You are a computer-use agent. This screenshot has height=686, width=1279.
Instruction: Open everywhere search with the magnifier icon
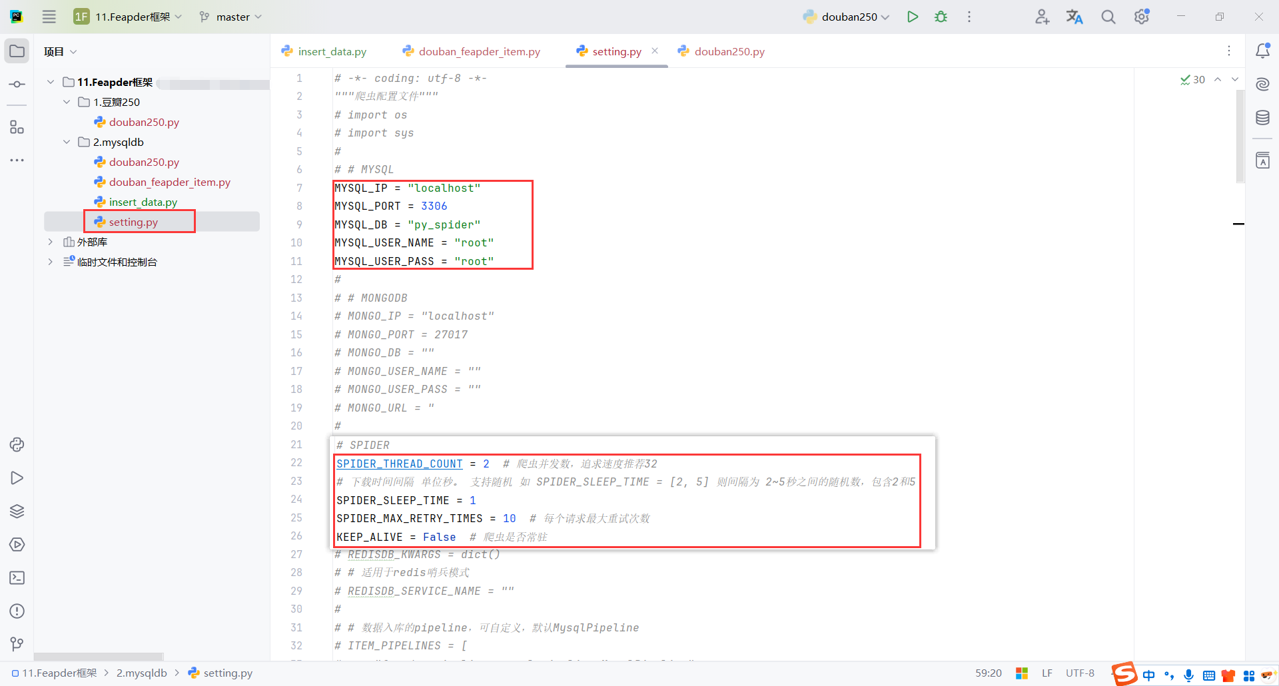click(1108, 17)
